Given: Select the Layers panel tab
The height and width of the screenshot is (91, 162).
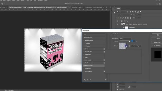Looking at the screenshot, I should pyautogui.click(x=118, y=8).
